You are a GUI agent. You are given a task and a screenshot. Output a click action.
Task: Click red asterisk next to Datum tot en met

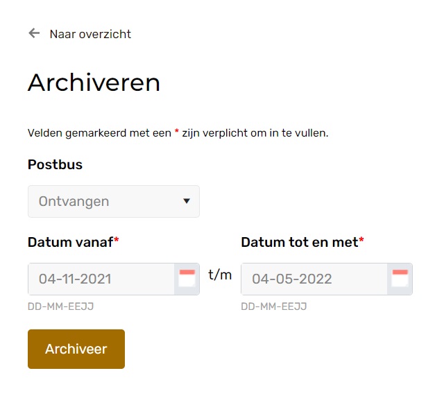coord(361,241)
